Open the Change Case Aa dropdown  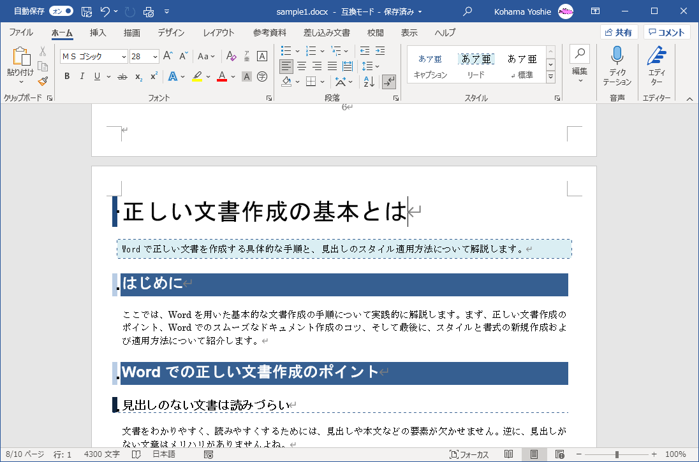click(x=206, y=56)
